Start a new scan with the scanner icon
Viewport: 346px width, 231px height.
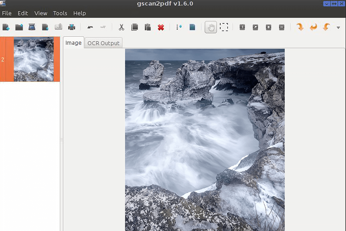(32, 27)
